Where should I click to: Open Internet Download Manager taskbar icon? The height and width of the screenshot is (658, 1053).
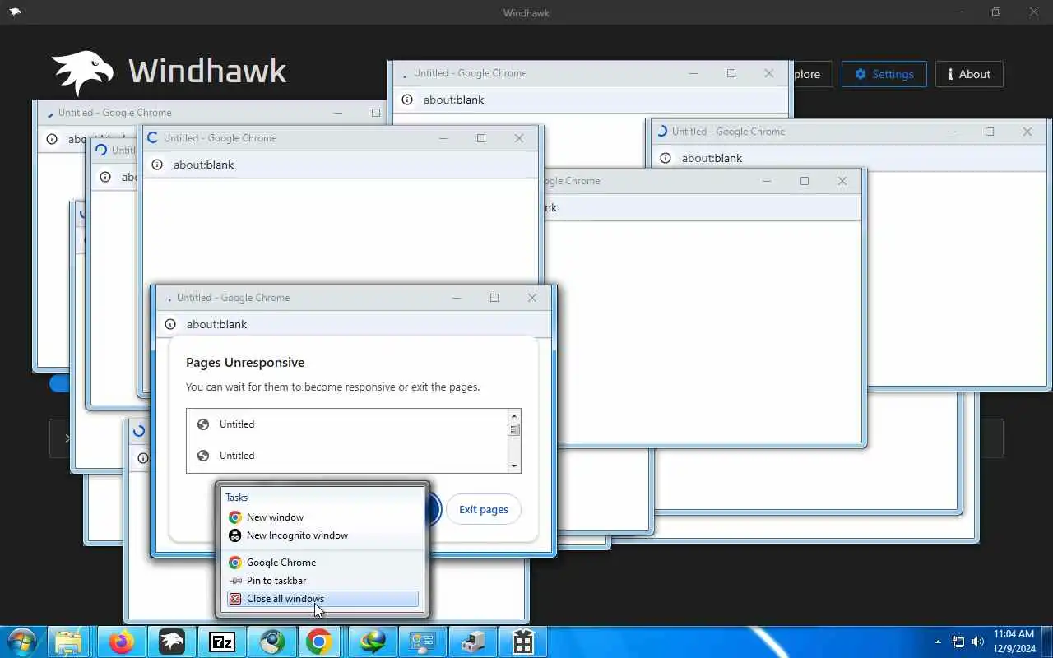(x=373, y=642)
